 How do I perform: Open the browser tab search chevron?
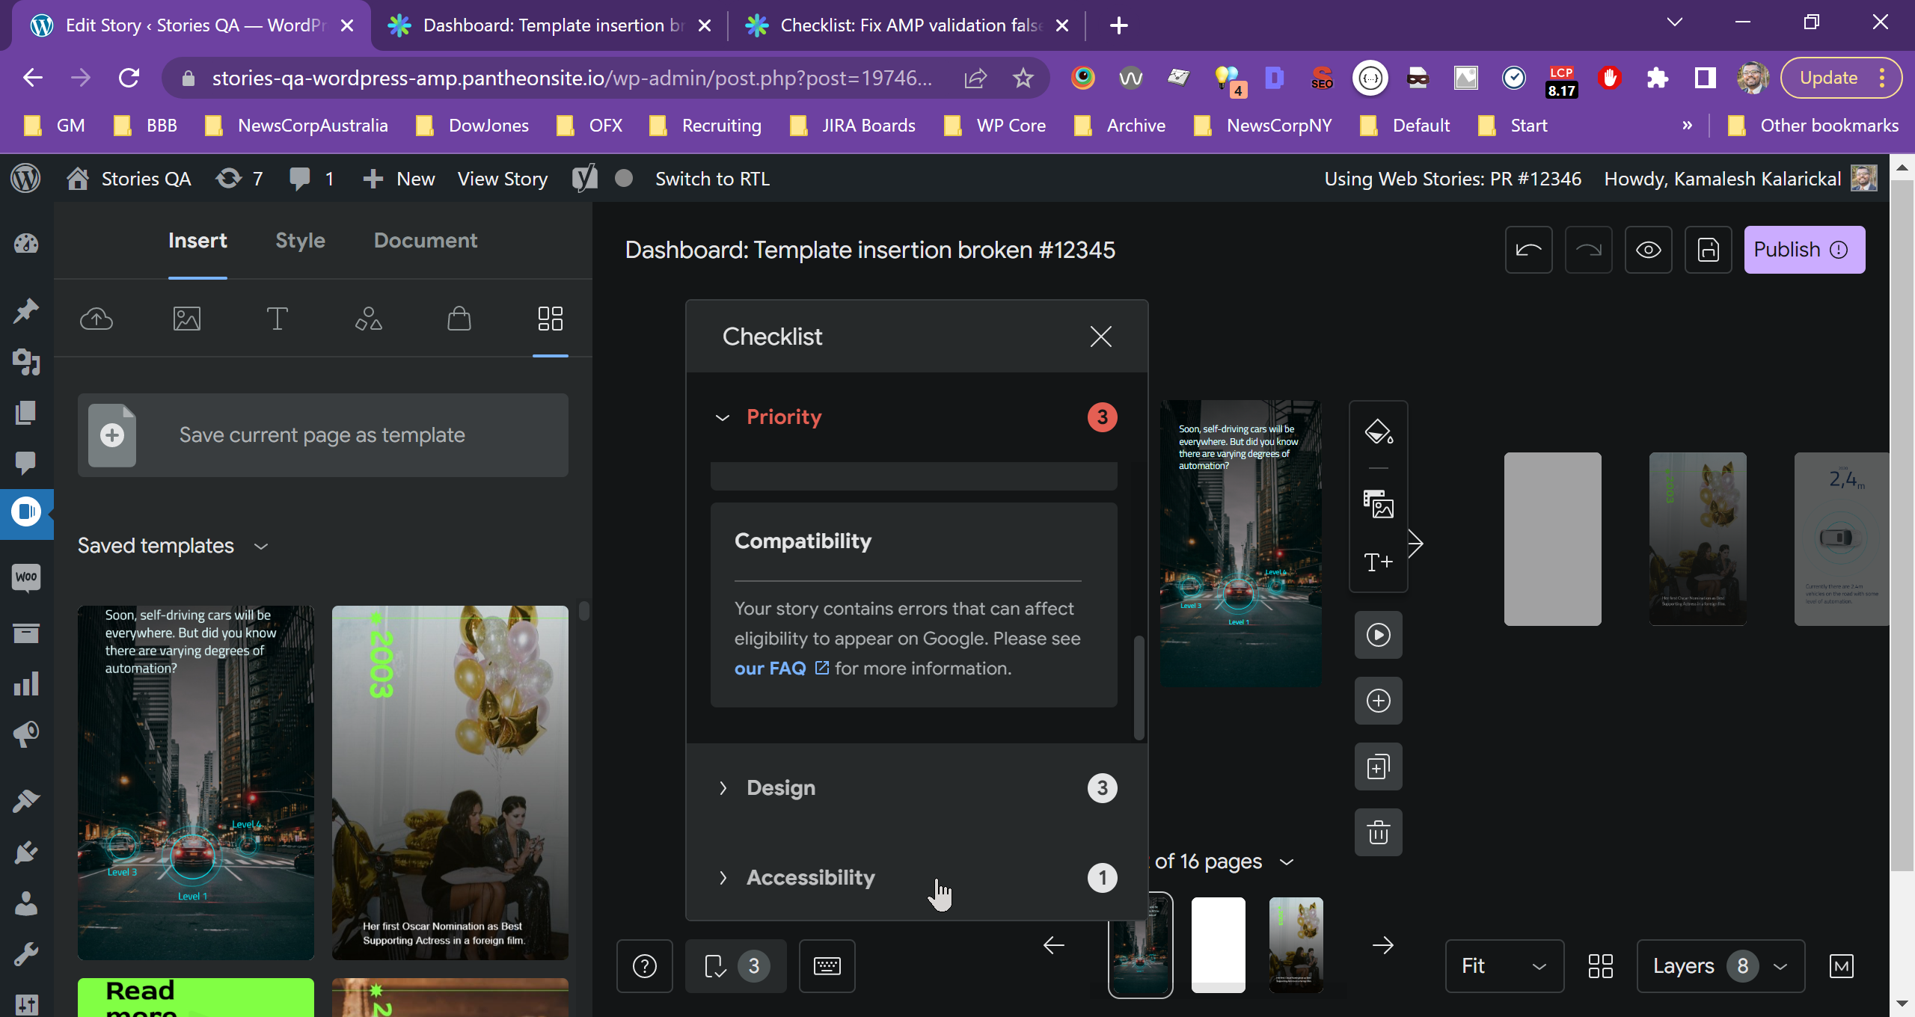click(1675, 22)
